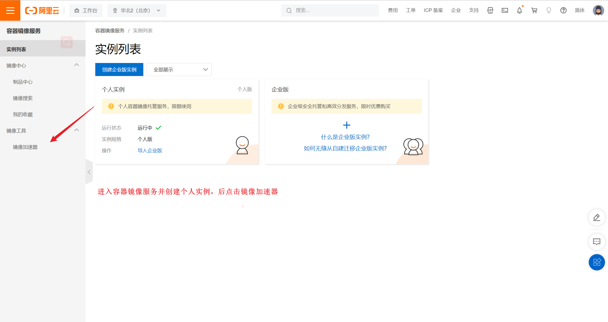The width and height of the screenshot is (608, 322).
Task: Open the 全部展示 filter dropdown
Action: click(179, 70)
